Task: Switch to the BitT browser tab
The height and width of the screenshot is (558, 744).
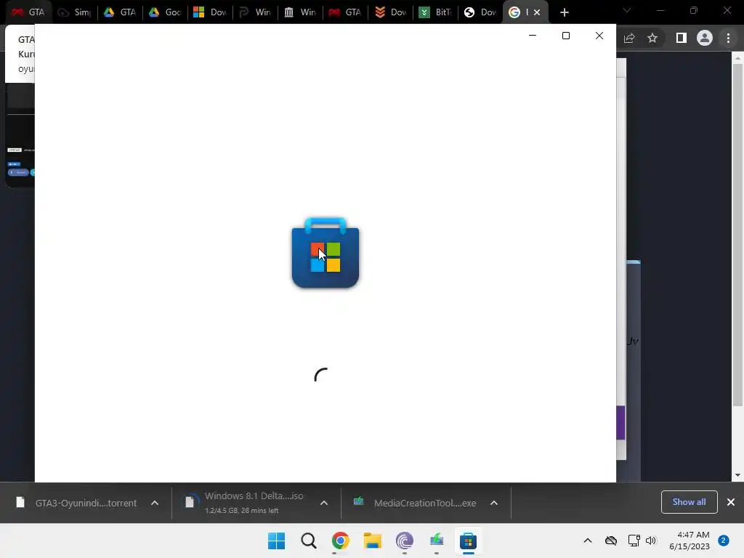Action: pyautogui.click(x=435, y=12)
